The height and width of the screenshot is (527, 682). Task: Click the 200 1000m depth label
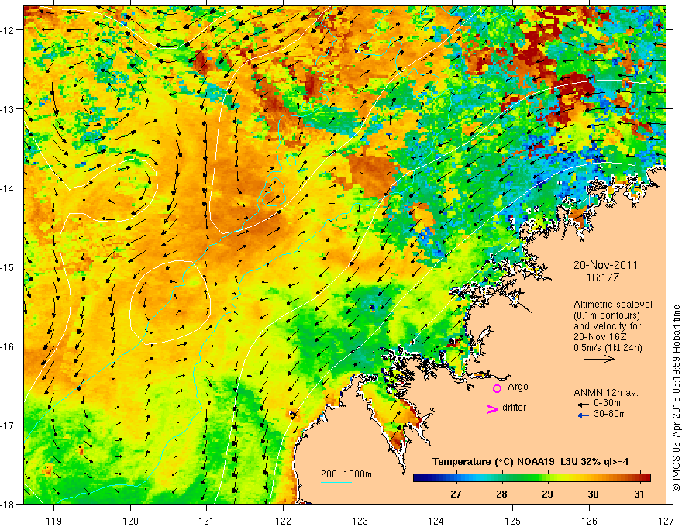click(346, 474)
